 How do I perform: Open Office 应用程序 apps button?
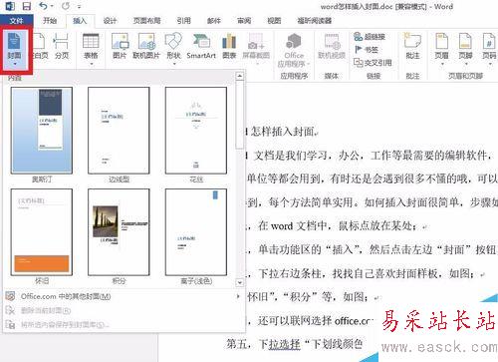click(294, 50)
